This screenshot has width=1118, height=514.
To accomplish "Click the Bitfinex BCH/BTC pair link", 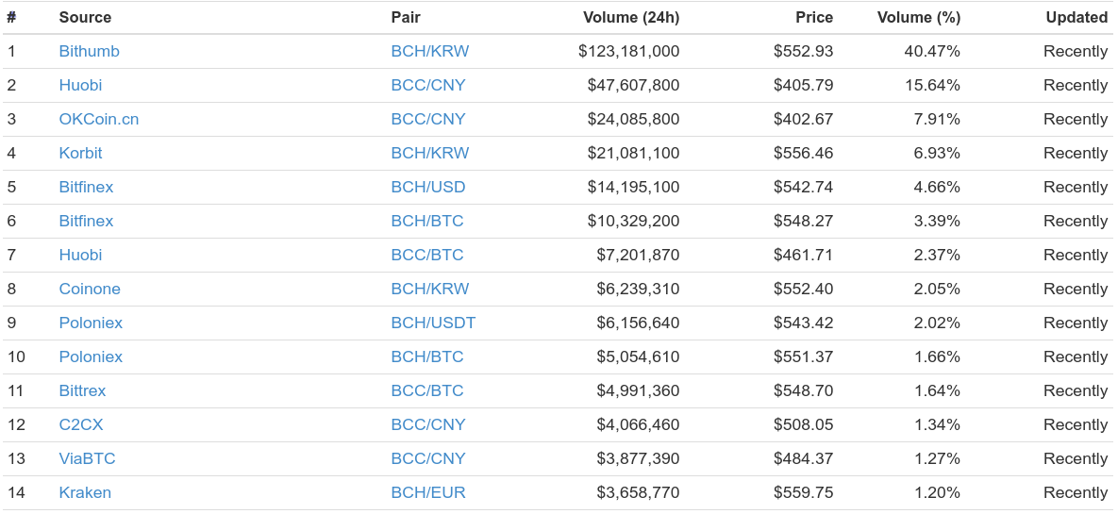I will [427, 221].
